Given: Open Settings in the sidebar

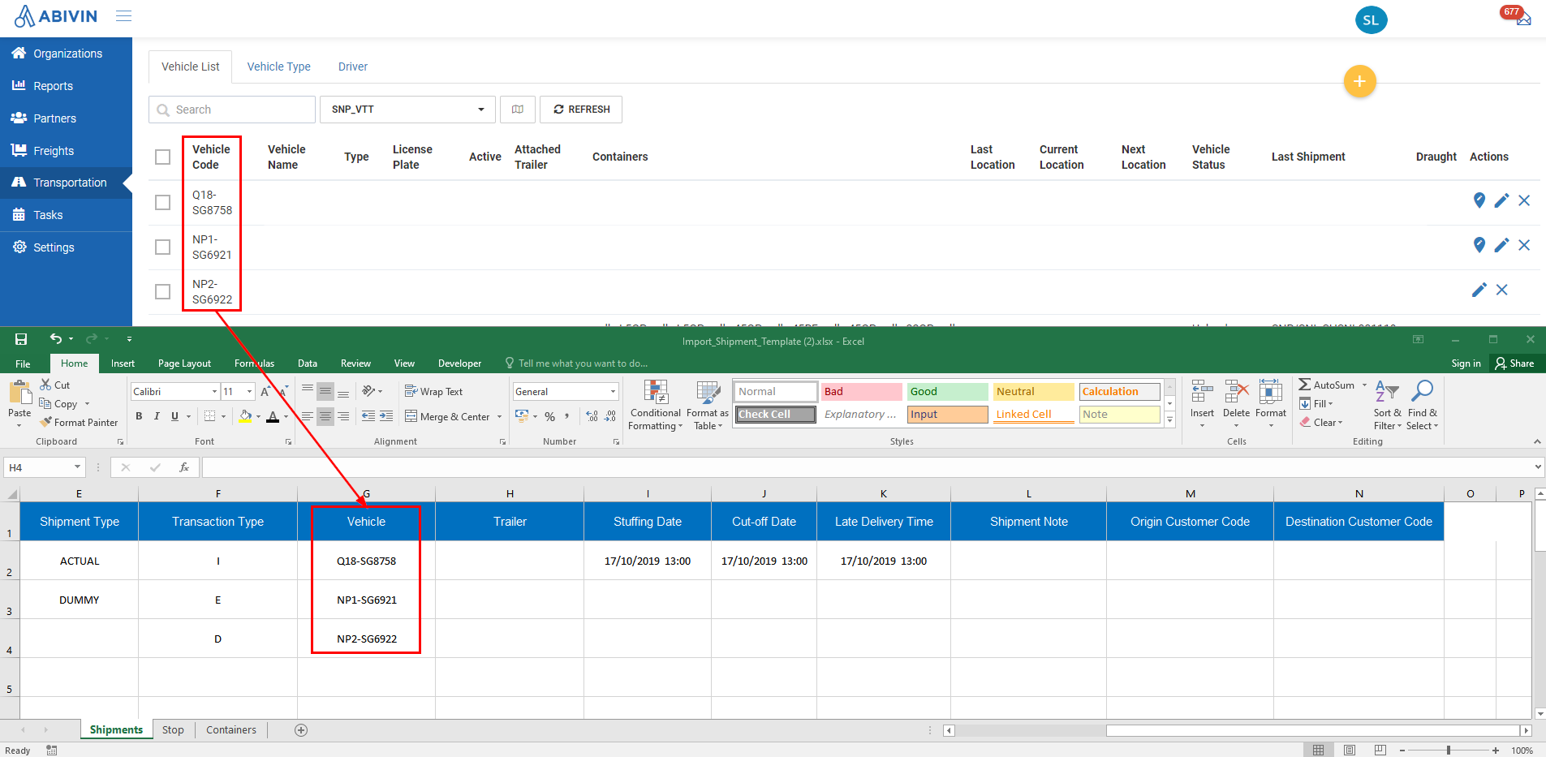Looking at the screenshot, I should (54, 247).
